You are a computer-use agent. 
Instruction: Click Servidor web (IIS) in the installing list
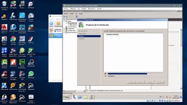112,34
